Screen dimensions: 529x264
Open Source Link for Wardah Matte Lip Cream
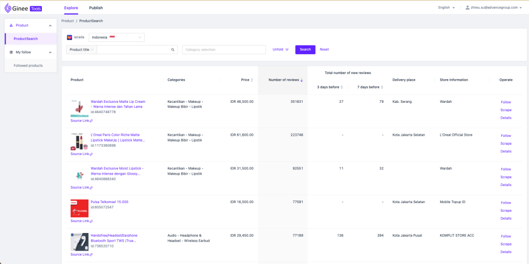pos(81,120)
